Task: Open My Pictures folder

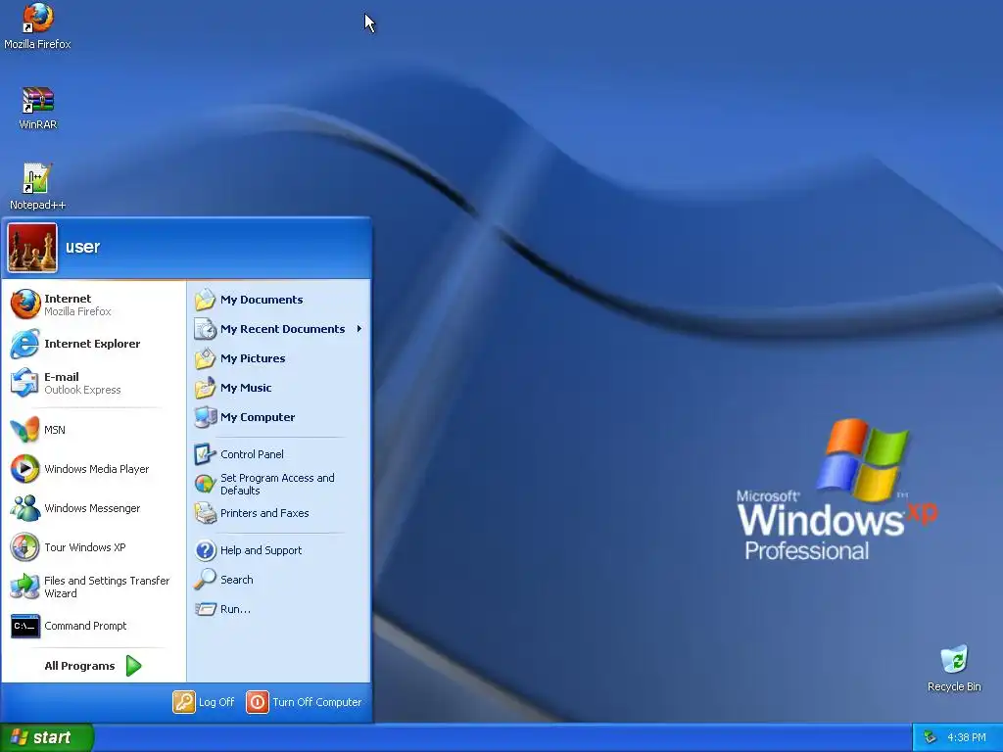Action: point(279,358)
